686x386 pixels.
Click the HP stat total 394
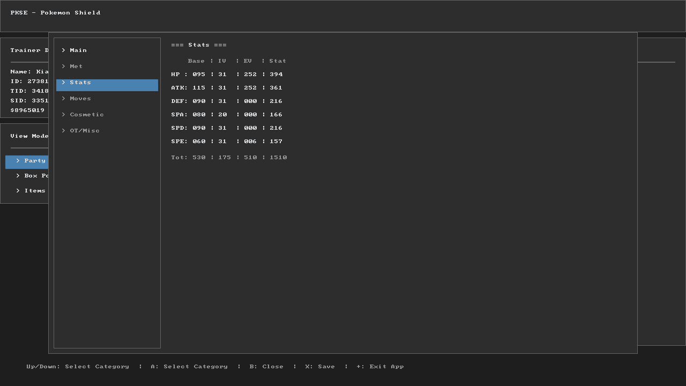tap(276, 75)
